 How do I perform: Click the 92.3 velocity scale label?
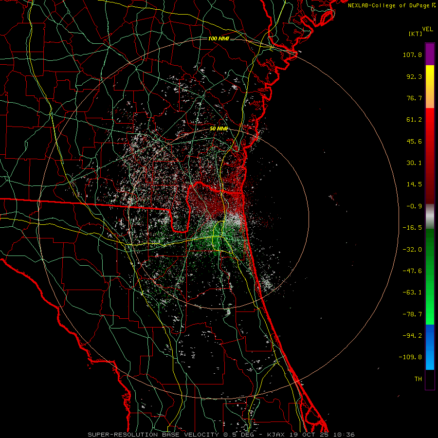click(x=414, y=76)
